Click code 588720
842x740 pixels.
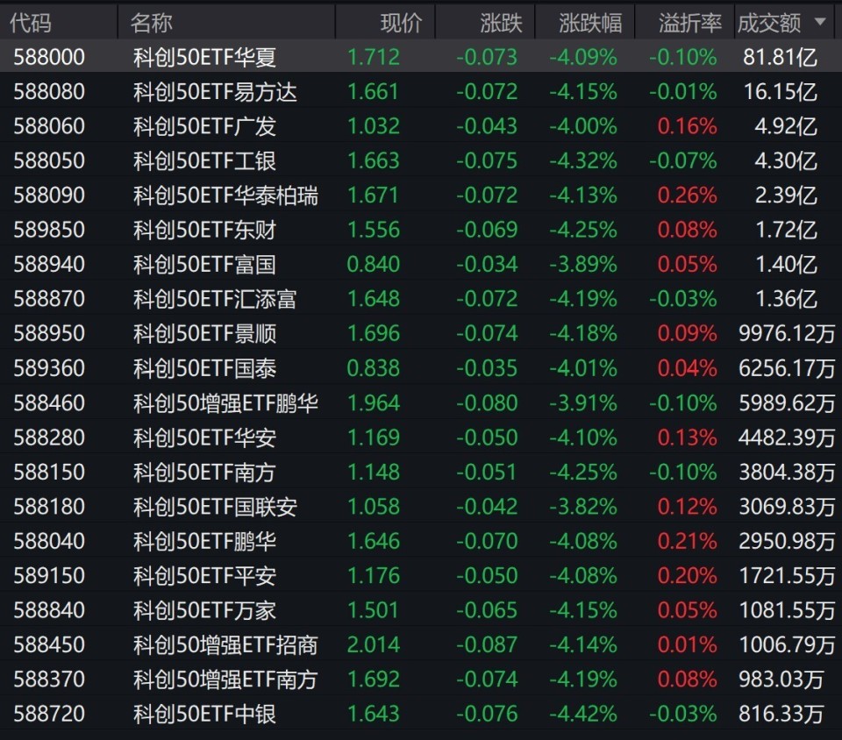pyautogui.click(x=49, y=714)
